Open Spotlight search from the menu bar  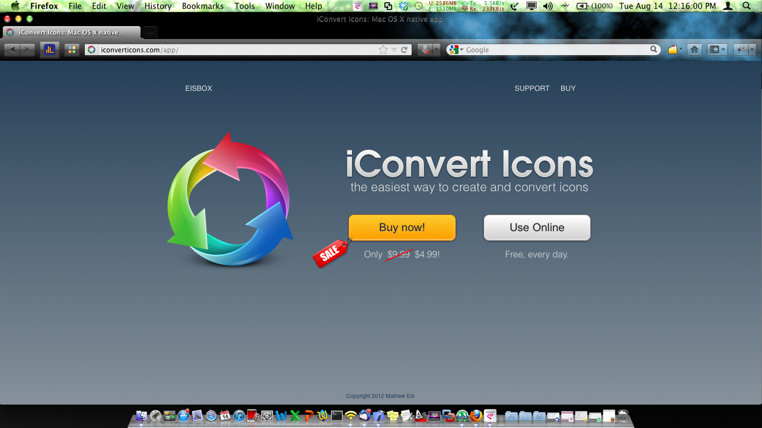coord(747,7)
